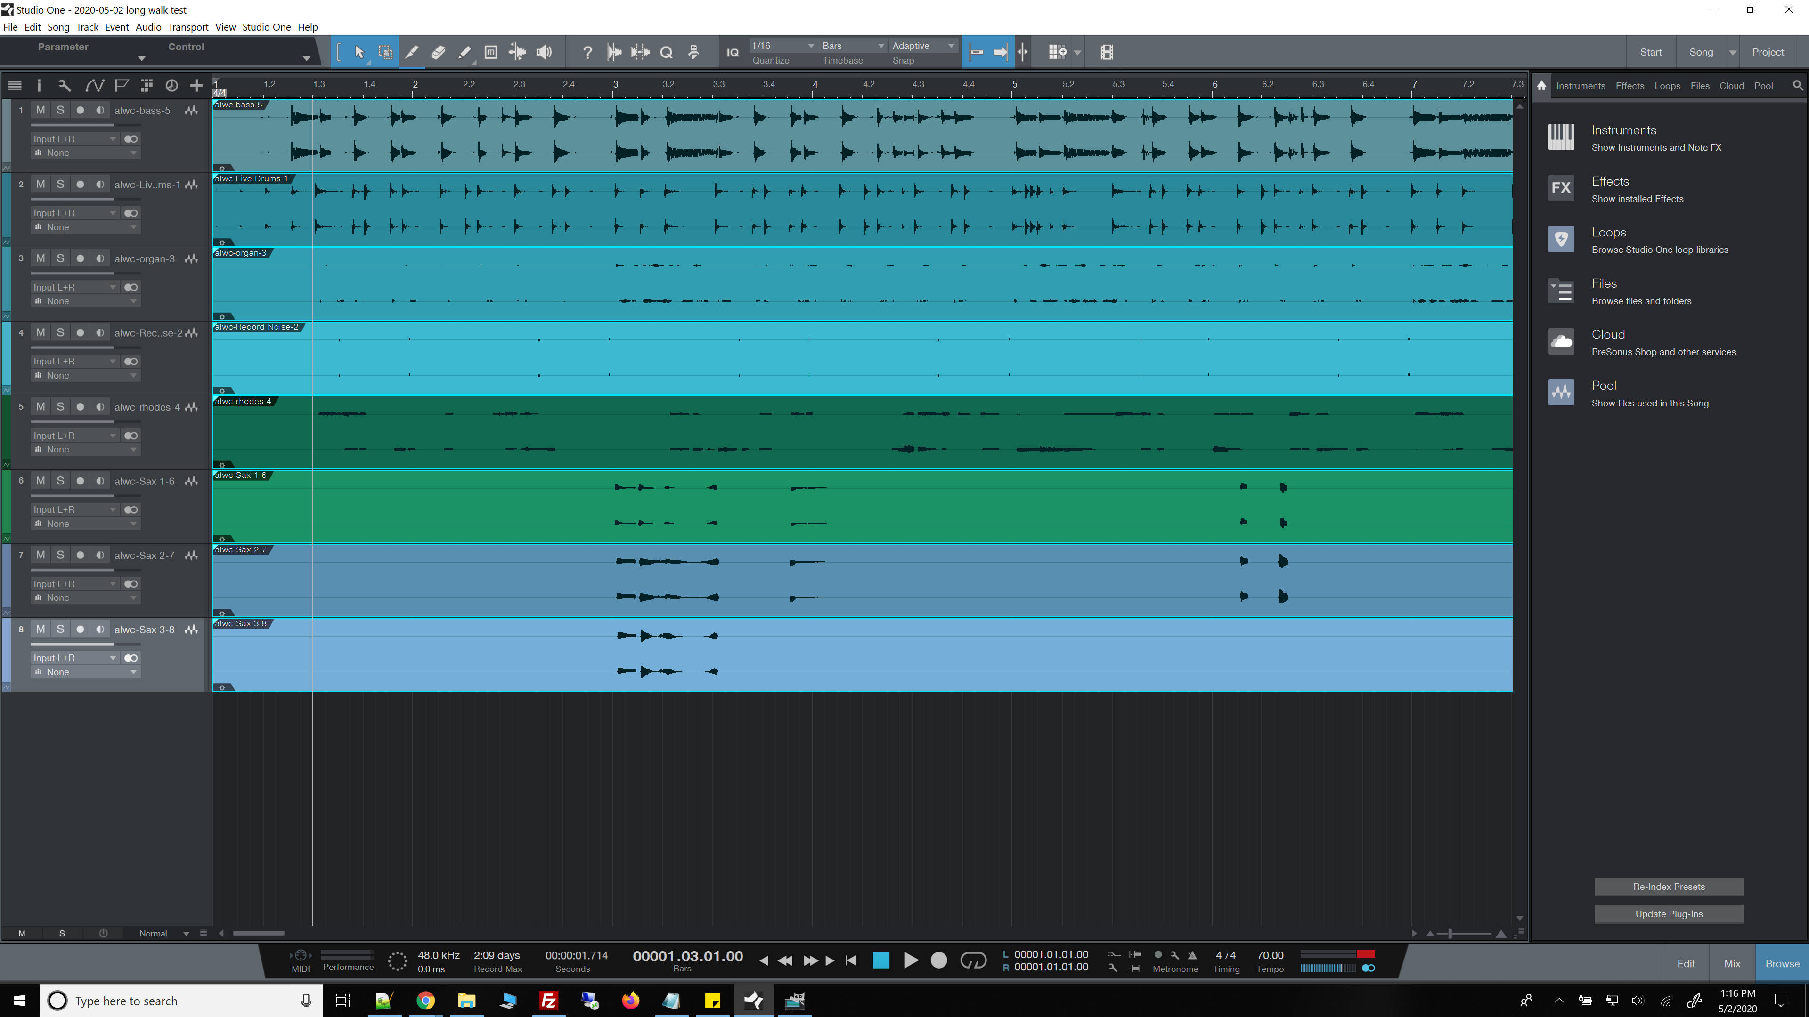Switch to the Loops browser tab
The image size is (1809, 1017).
(1666, 86)
